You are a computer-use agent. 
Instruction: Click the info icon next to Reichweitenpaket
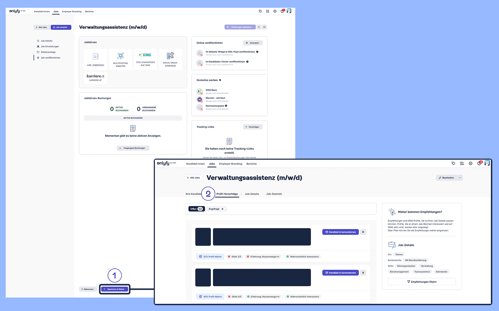click(x=226, y=106)
